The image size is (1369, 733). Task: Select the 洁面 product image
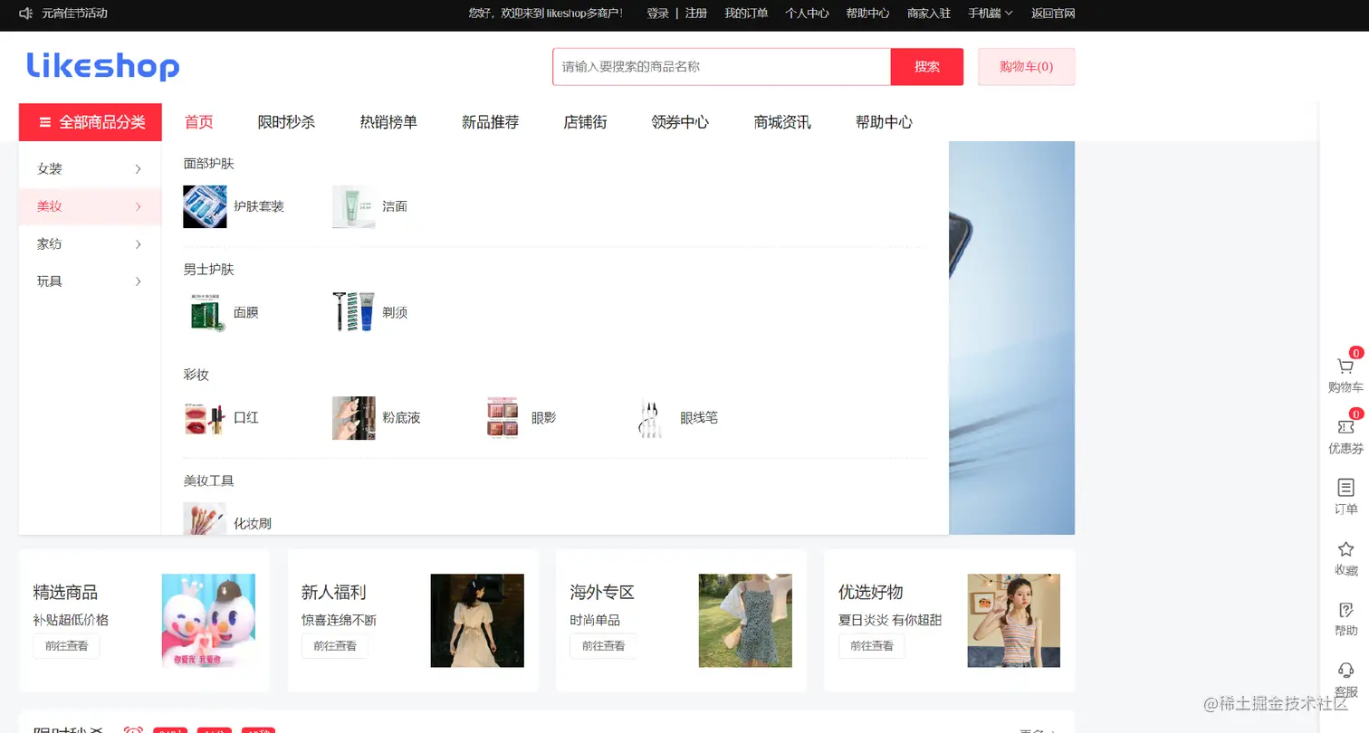[354, 206]
